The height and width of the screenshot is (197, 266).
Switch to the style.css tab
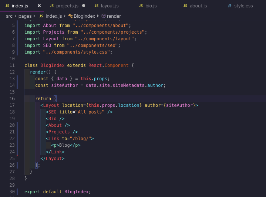243,6
